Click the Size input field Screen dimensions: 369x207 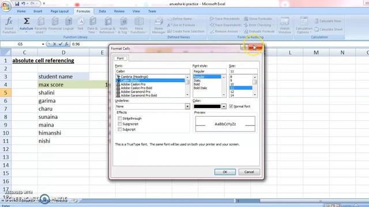click(x=243, y=71)
